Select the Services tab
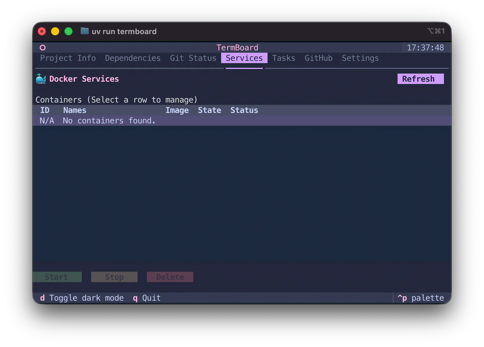 [x=244, y=58]
